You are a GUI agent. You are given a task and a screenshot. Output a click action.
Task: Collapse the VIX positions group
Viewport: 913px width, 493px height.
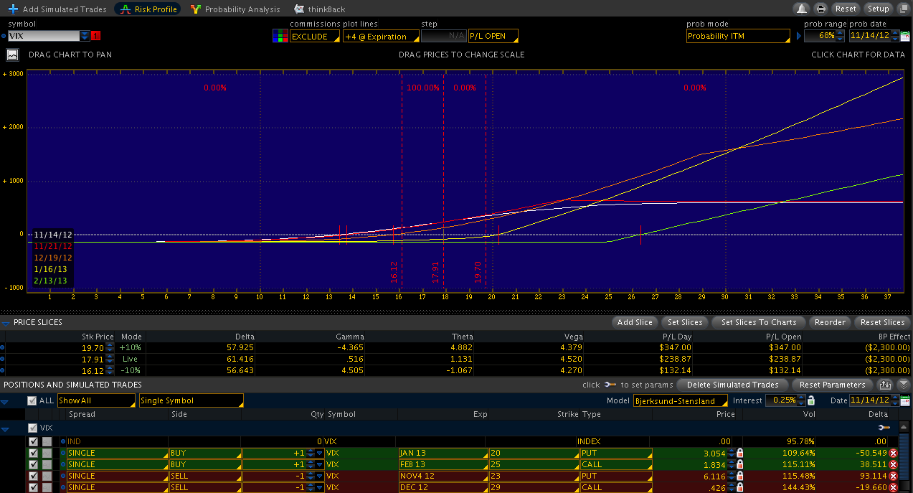point(6,429)
